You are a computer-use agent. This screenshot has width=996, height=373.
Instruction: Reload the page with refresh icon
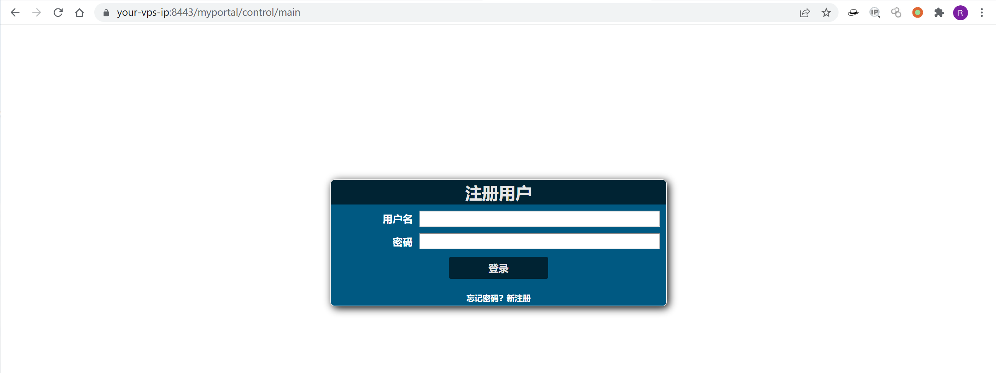[x=58, y=13]
